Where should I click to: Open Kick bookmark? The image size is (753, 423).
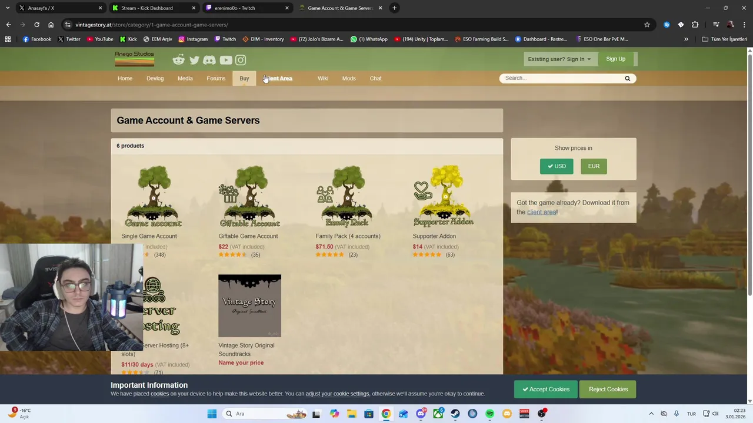[128, 39]
